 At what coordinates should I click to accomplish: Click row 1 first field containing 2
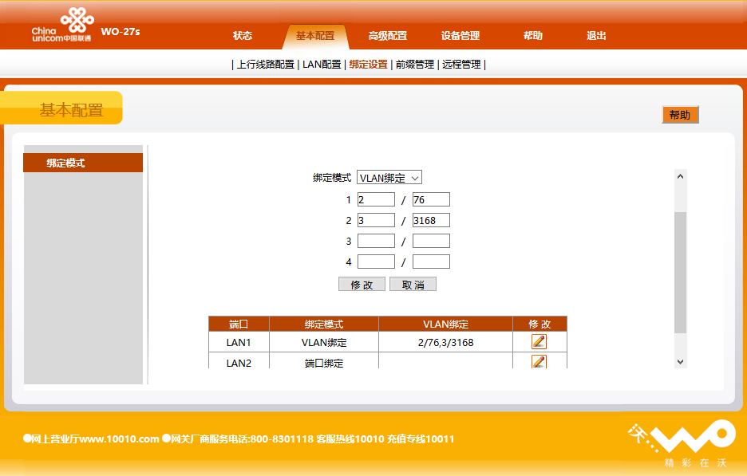376,199
